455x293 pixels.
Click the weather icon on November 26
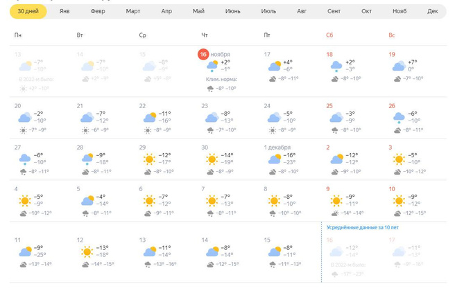click(x=398, y=118)
